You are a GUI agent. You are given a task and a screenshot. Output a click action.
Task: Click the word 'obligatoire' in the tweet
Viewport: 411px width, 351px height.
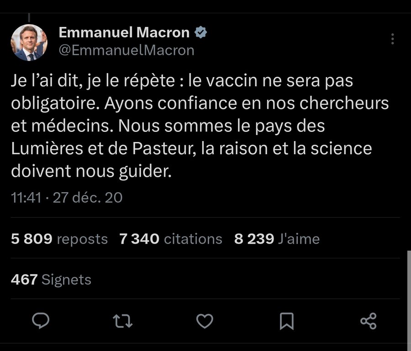[x=54, y=105]
